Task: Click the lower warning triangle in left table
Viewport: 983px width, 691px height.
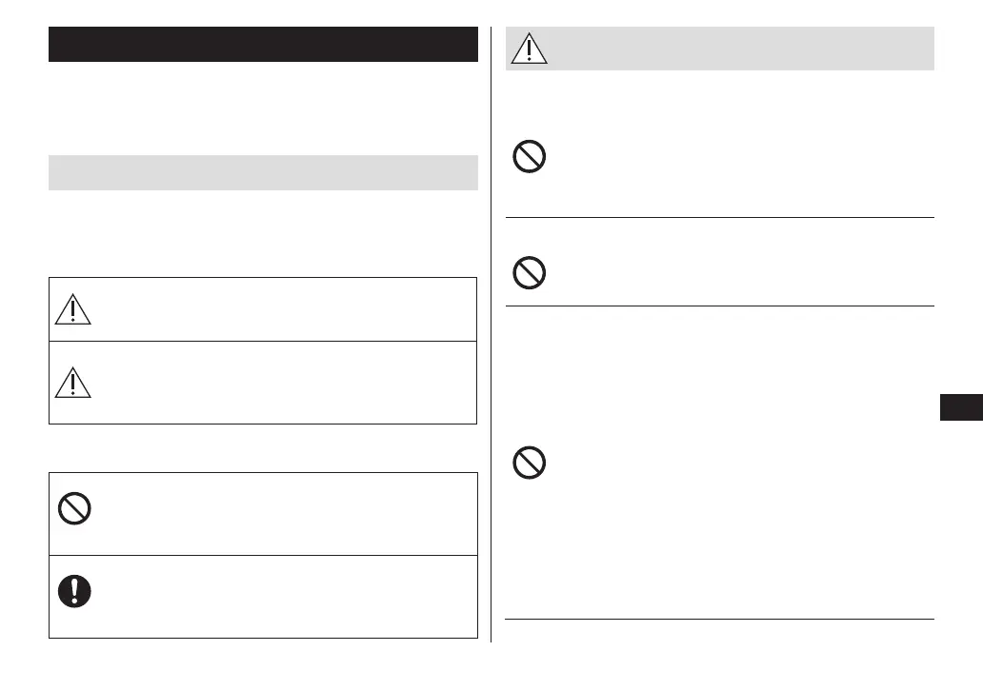Action: click(73, 382)
